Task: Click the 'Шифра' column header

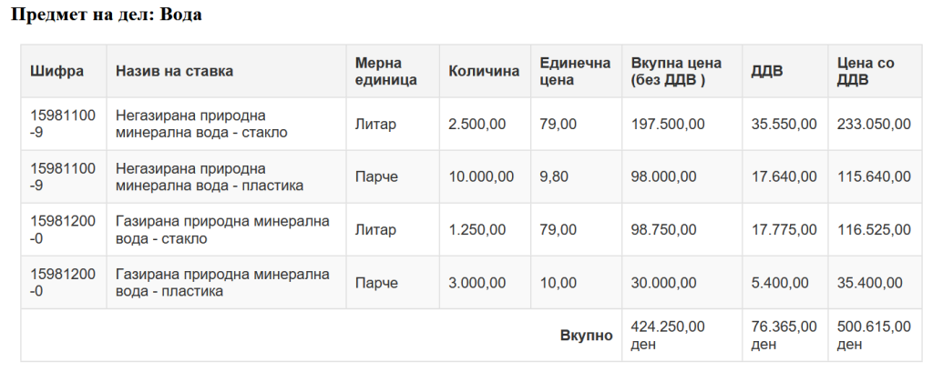Action: point(56,71)
